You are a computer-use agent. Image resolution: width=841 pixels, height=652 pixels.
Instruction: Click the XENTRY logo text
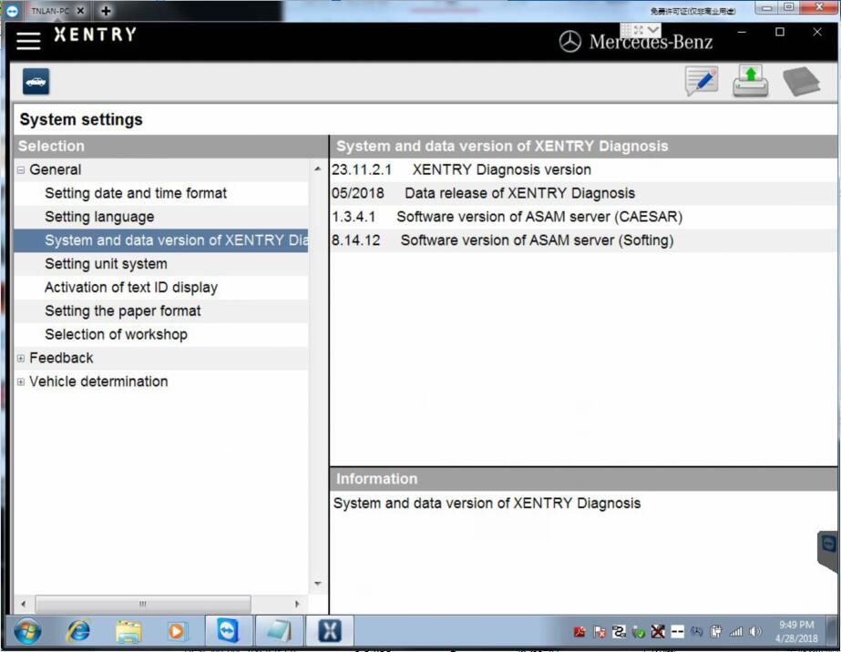(x=95, y=35)
